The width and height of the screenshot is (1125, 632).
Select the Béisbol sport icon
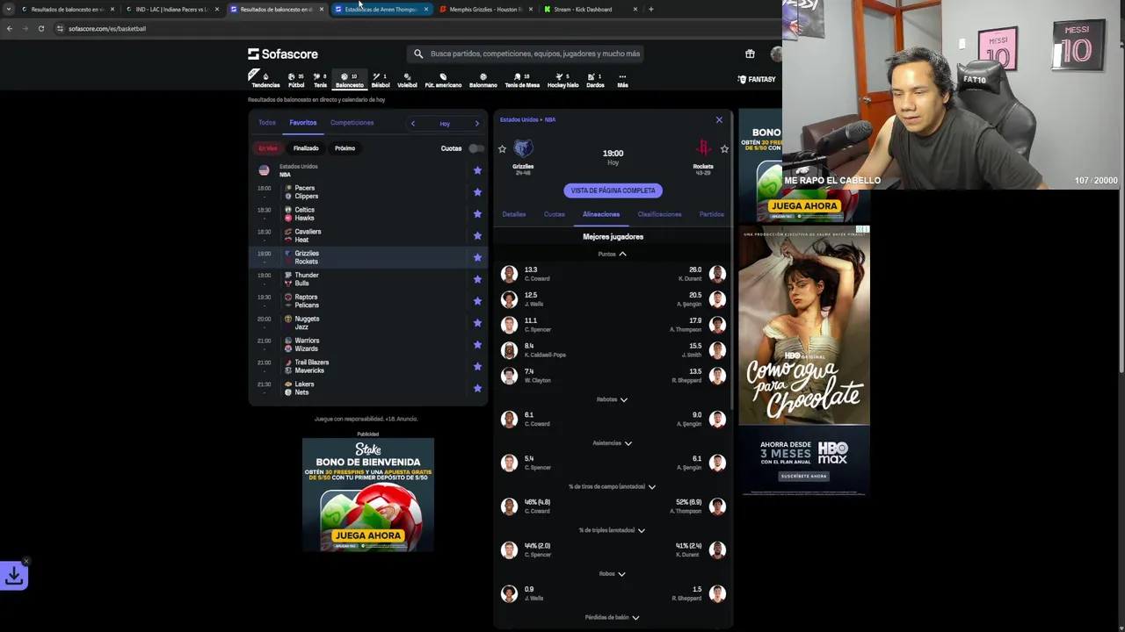tap(381, 80)
